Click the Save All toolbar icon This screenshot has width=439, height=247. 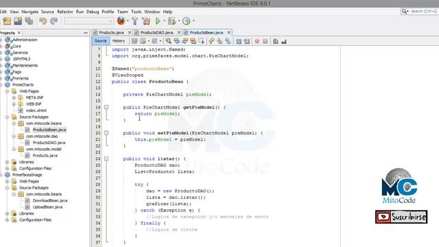tap(29, 21)
